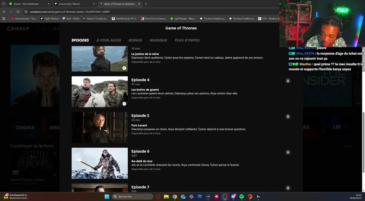Open the Abonnements YouTube bookmark

coord(24,19)
